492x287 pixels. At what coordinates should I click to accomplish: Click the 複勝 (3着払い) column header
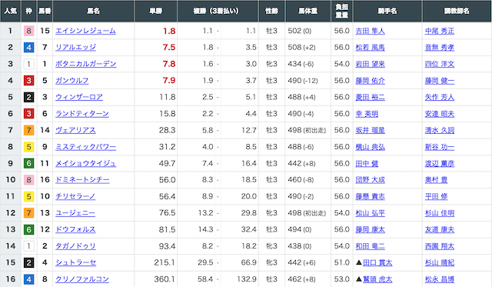(x=218, y=11)
